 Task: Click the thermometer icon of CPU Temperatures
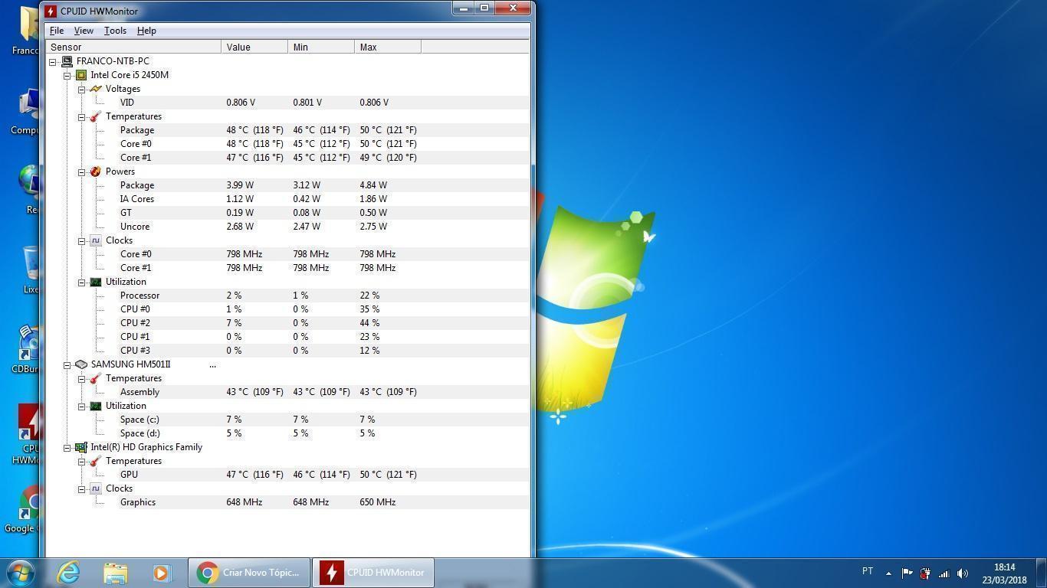pos(95,116)
